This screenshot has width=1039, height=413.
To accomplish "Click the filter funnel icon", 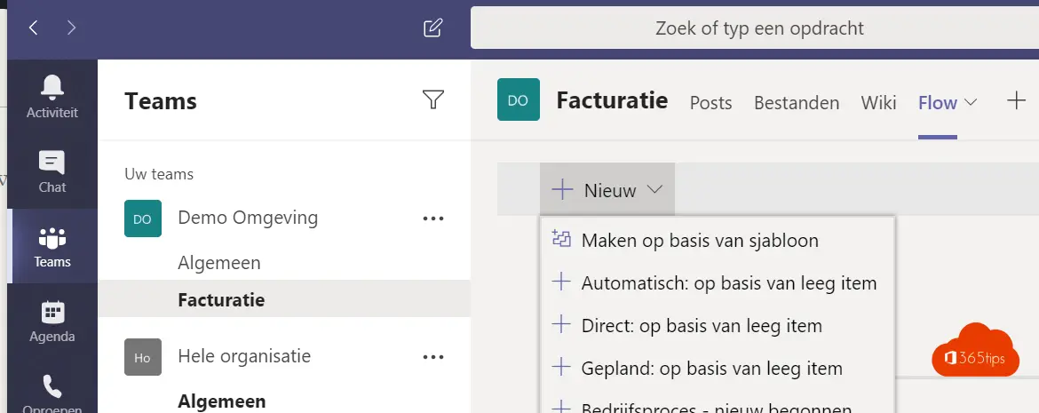I will 432,99.
